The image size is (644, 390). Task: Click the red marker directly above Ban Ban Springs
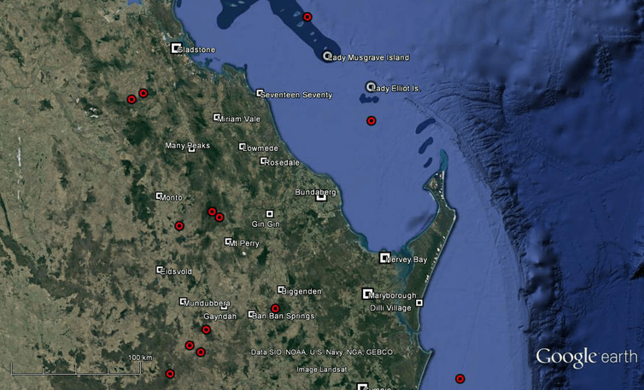(x=275, y=308)
